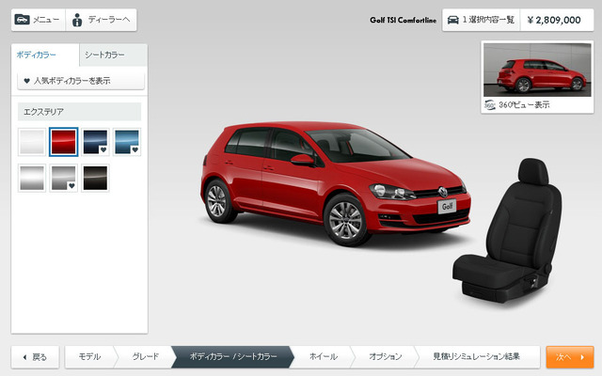This screenshot has height=376, width=602.
Task: Click the red Golf car image
Action: (335, 183)
